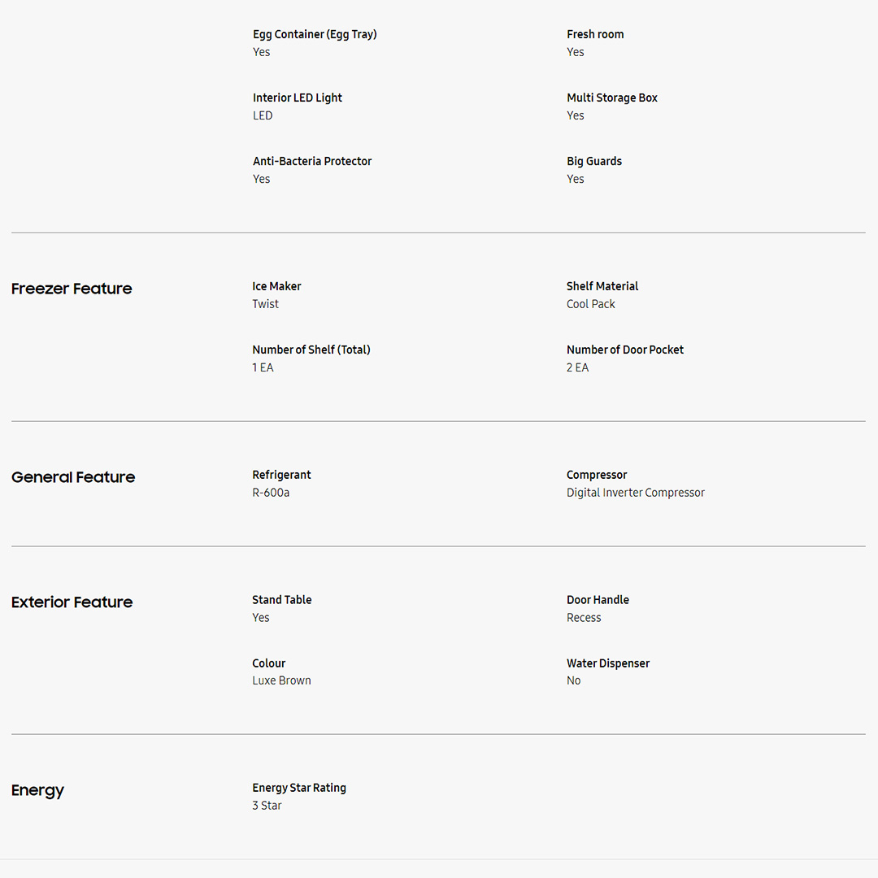Select the Multi Storage Box label
This screenshot has width=878, height=878.
(612, 98)
